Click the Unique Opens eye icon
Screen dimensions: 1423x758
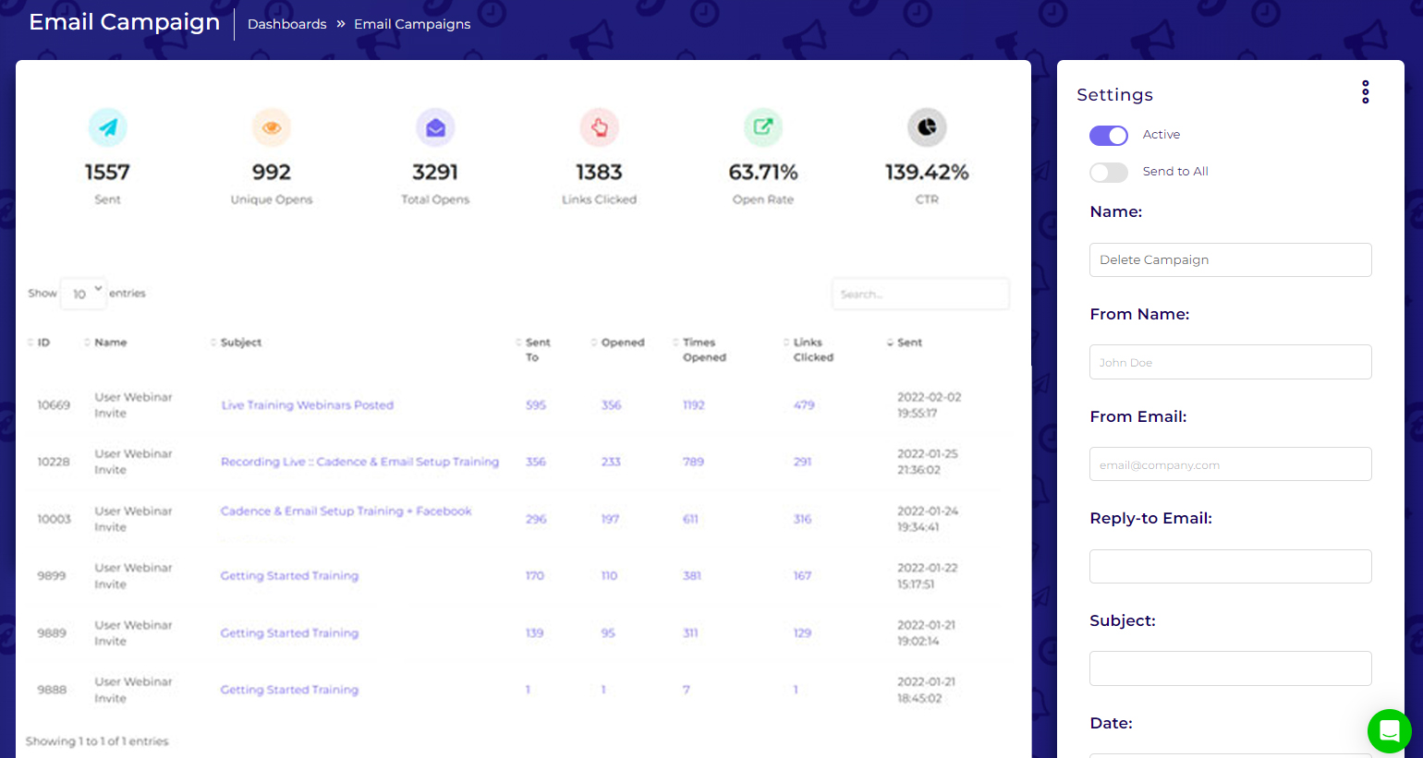[x=272, y=127]
